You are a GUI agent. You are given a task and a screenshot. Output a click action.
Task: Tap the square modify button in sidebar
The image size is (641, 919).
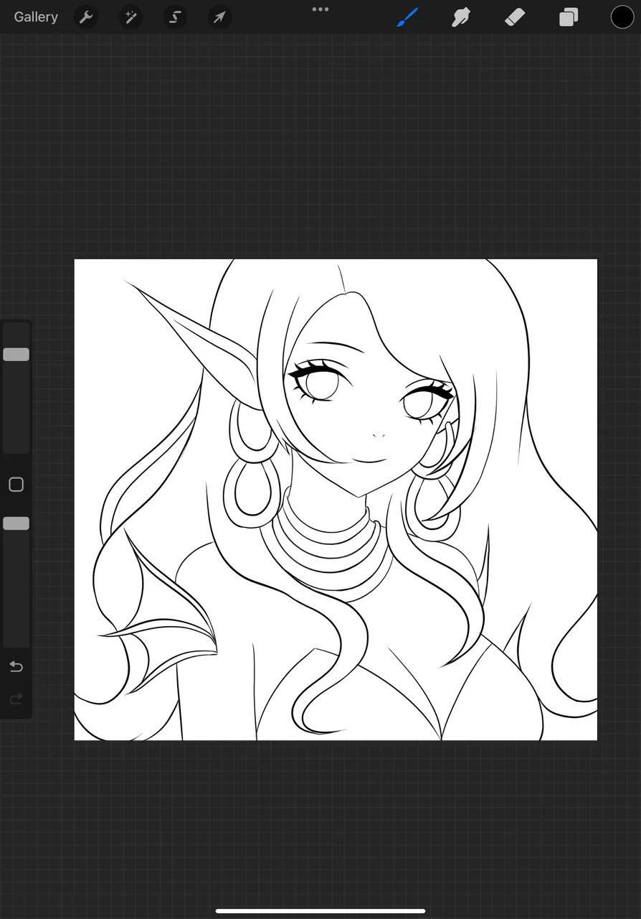(x=16, y=485)
